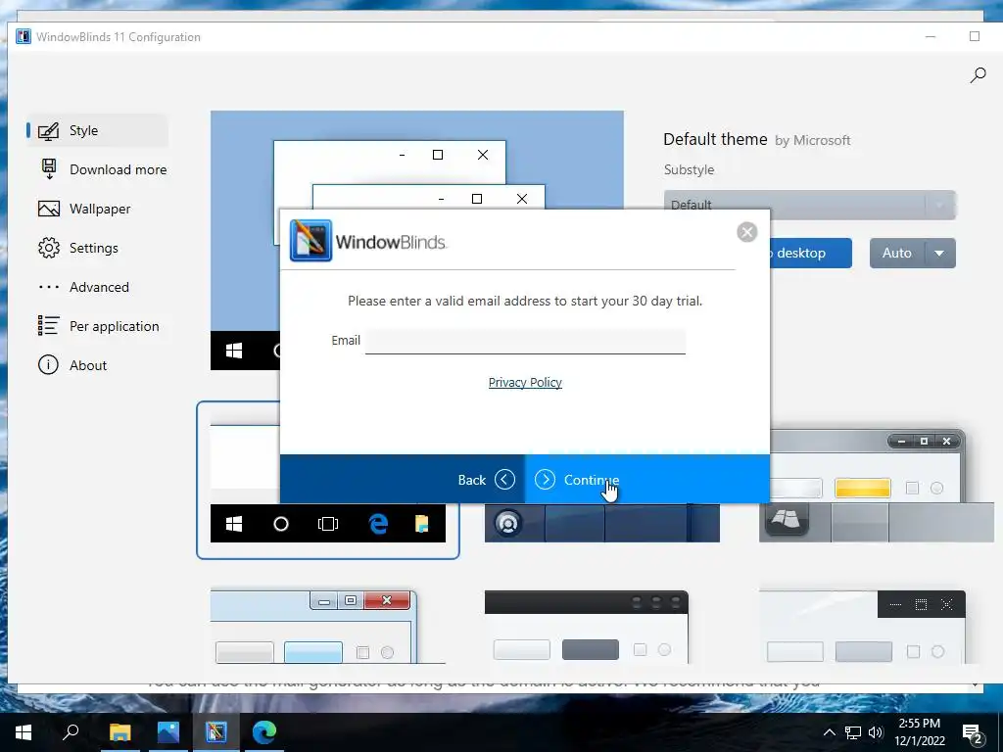Open Settings in WindowBlinds sidebar
Viewport: 1003px width, 752px height.
pos(97,248)
